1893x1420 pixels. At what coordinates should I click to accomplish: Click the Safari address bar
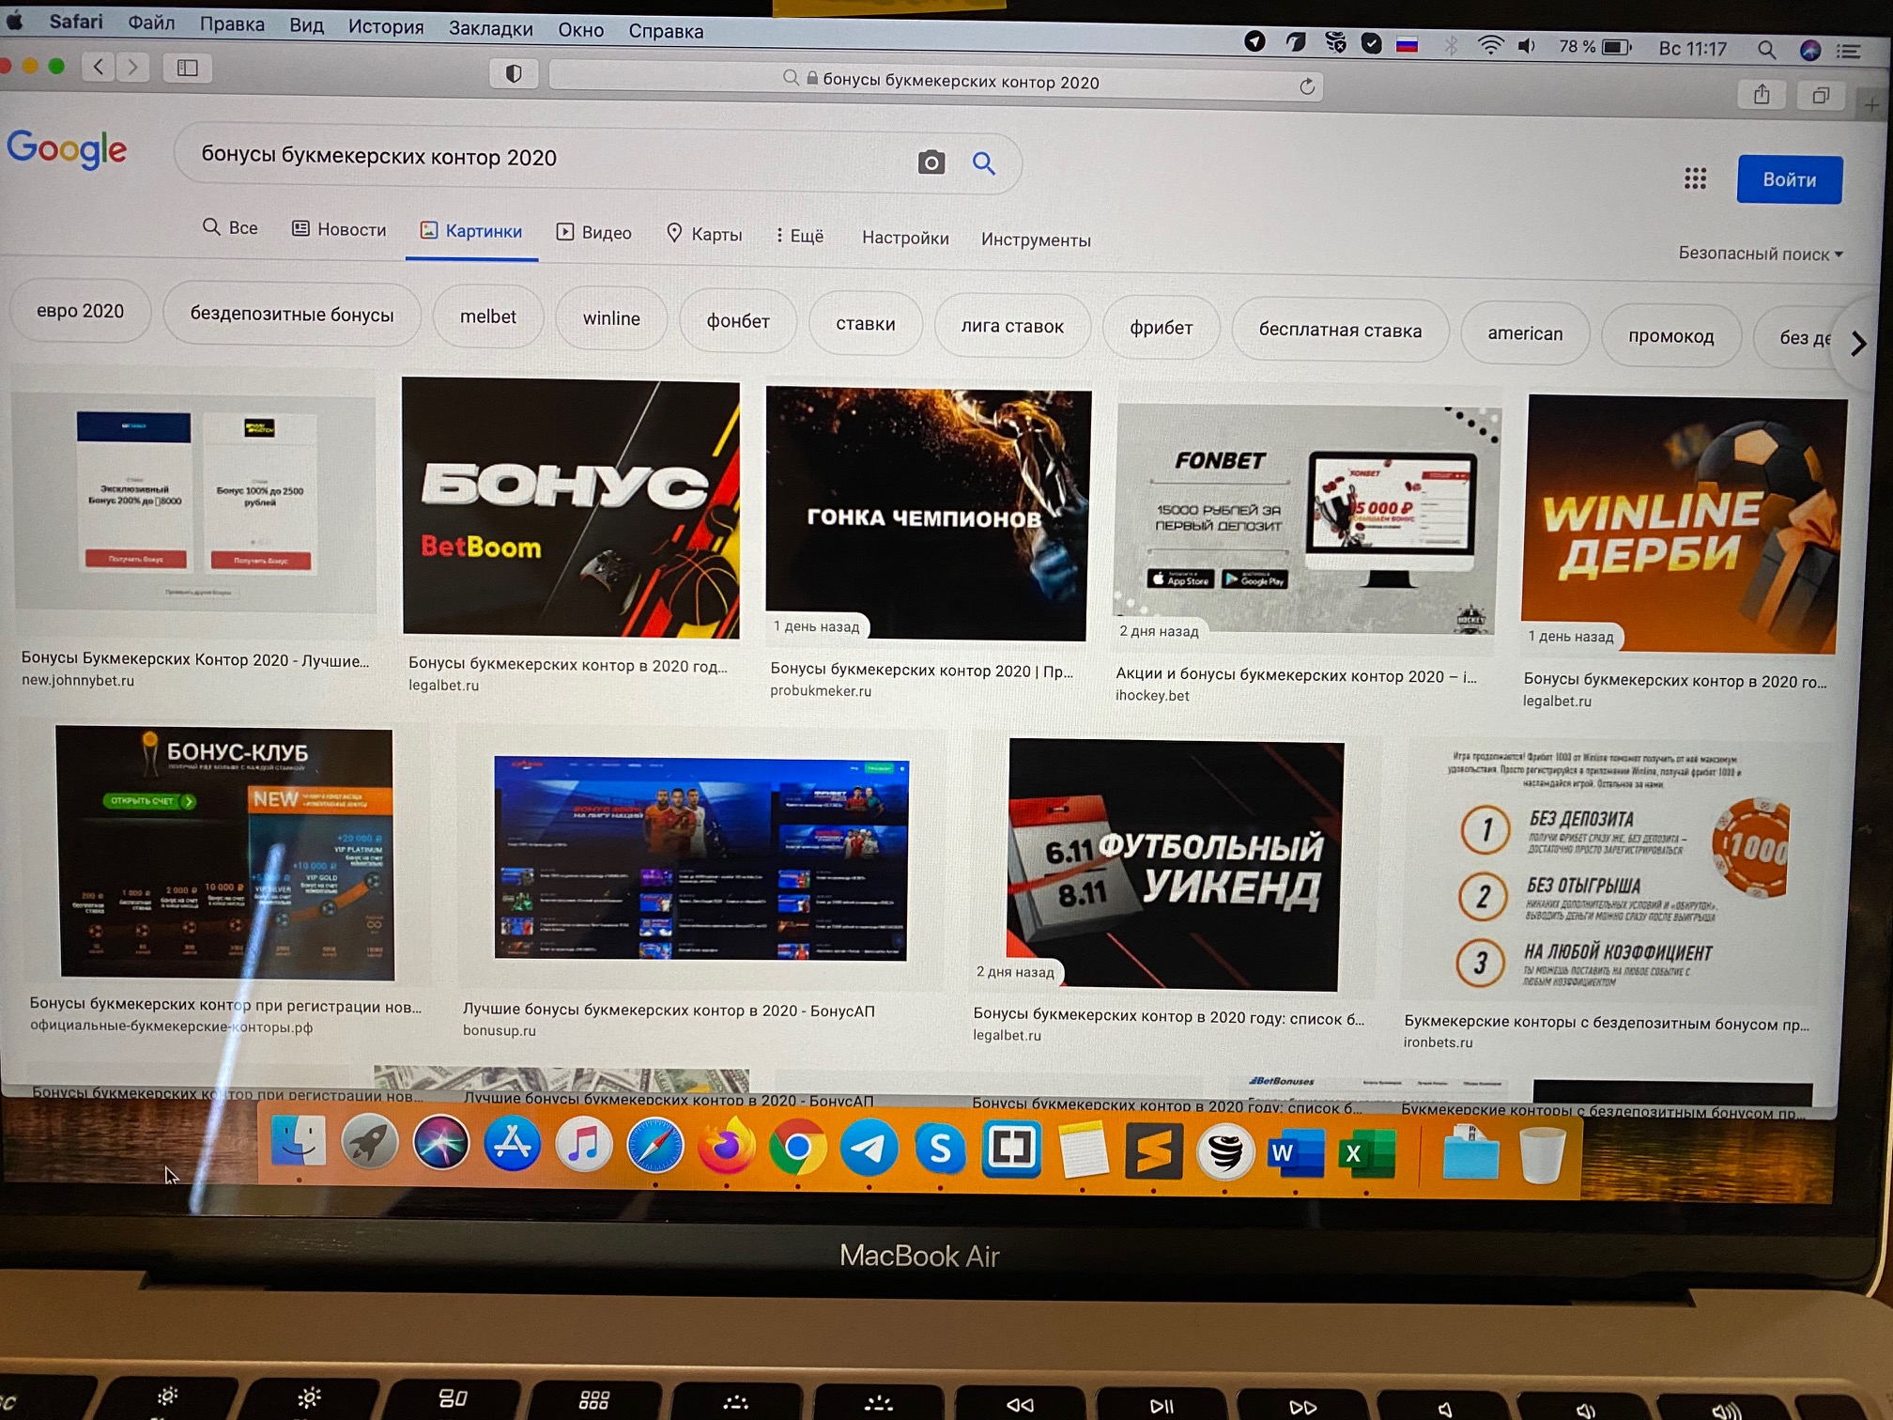coord(936,83)
